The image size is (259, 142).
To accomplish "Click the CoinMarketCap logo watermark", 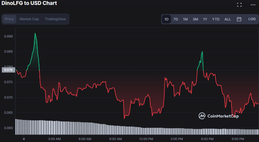I will (219, 116).
